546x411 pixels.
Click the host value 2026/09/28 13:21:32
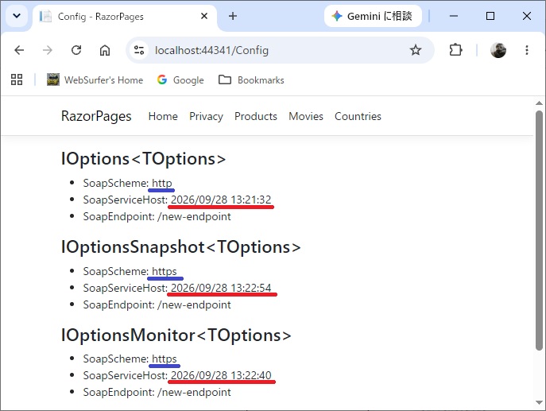click(x=221, y=200)
